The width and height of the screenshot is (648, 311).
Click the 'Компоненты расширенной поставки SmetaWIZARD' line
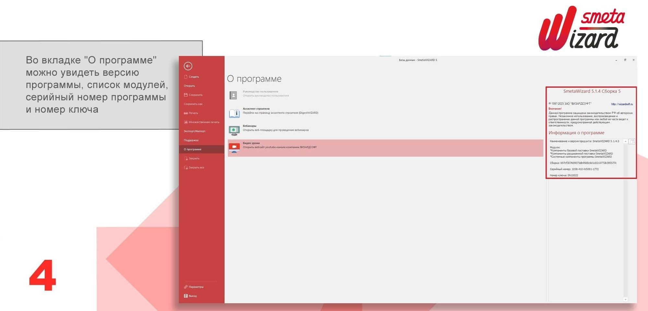pos(581,153)
